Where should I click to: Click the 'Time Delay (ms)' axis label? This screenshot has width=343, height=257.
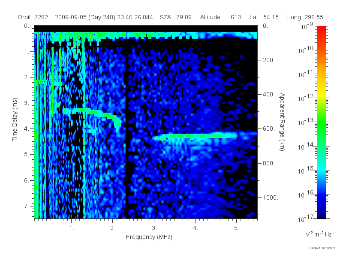click(x=15, y=120)
